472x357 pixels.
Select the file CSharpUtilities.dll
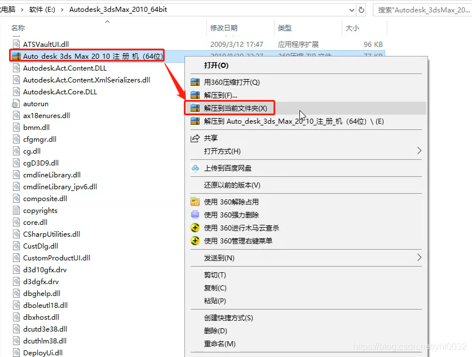tap(51, 234)
